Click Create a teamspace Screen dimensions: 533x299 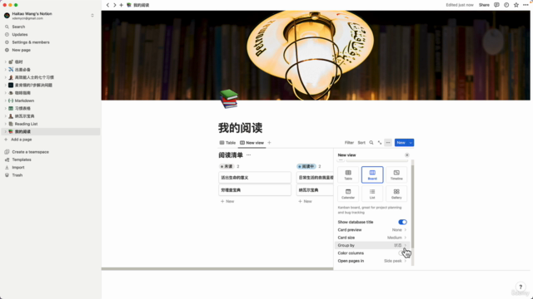pyautogui.click(x=30, y=152)
